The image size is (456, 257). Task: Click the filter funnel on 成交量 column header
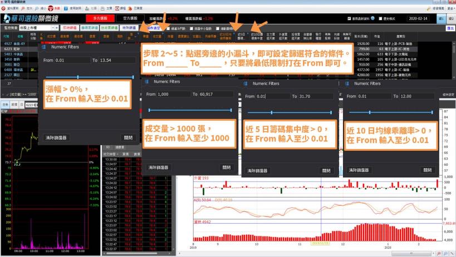click(x=163, y=33)
